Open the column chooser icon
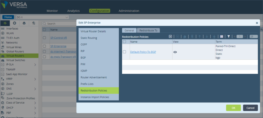Image resolution: width=263 pixels, height=118 pixels. [x=221, y=37]
